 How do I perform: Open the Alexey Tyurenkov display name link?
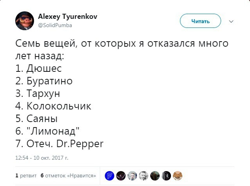[68, 17]
